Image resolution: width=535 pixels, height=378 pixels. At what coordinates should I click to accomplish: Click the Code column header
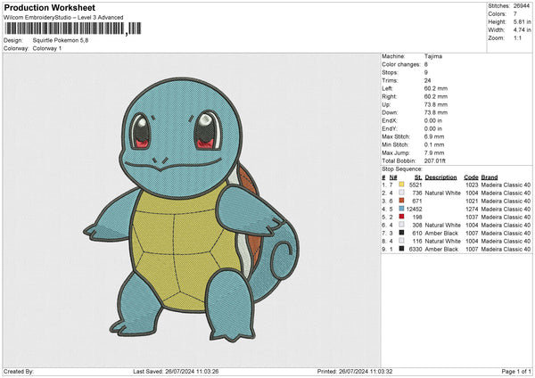point(471,176)
